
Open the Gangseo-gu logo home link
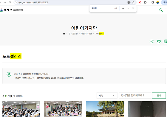tap(11, 10)
